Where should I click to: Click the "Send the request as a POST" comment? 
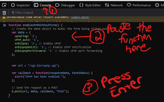[35, 88]
